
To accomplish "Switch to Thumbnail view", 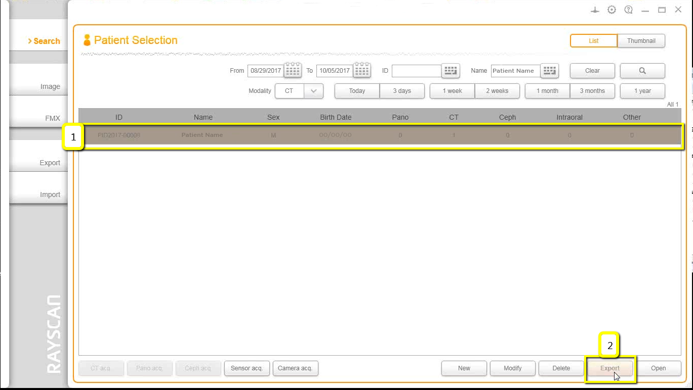I will [x=641, y=41].
